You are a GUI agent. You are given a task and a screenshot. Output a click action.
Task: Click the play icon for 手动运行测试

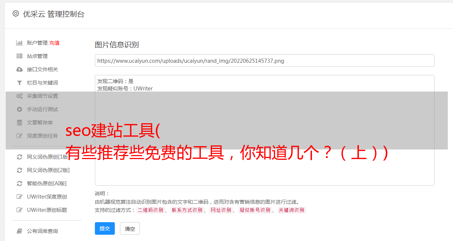coord(20,109)
